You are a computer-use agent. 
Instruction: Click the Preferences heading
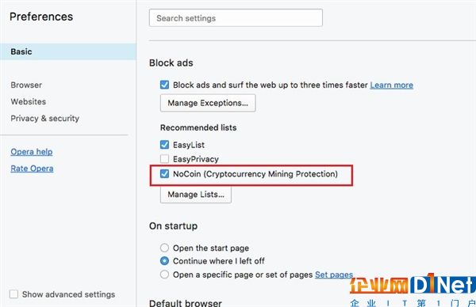pos(41,17)
